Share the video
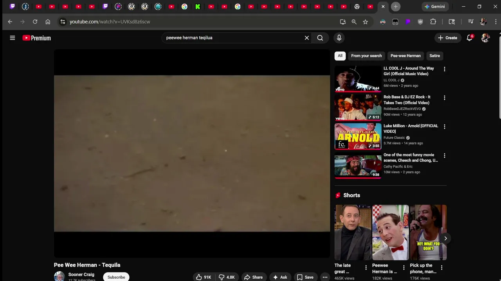This screenshot has height=281, width=501. tap(253, 277)
